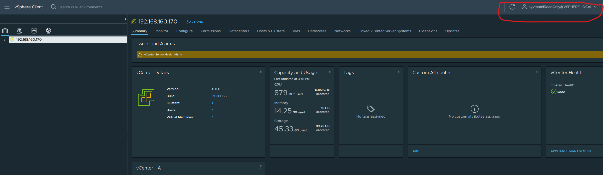Click the Search in all environments field
604x175 pixels.
point(80,7)
